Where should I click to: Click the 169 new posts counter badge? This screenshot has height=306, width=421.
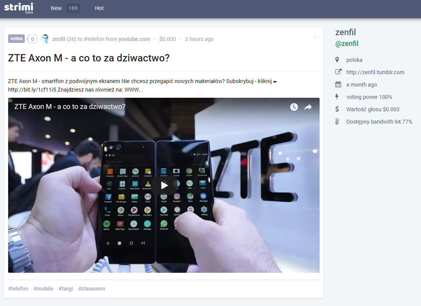click(x=73, y=8)
